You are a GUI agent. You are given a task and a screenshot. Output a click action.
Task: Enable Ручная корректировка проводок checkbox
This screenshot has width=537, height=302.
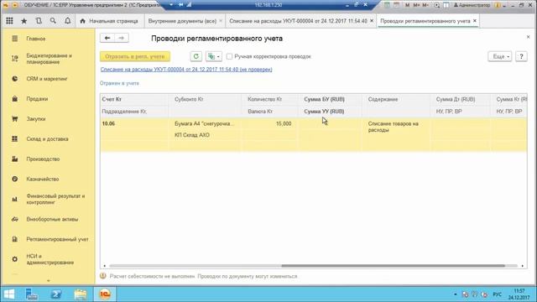(x=229, y=56)
